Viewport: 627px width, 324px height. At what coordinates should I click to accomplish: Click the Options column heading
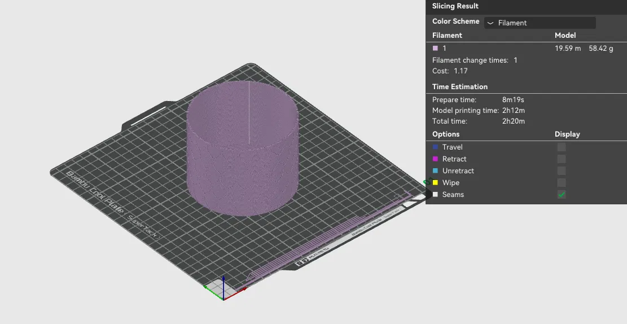tap(446, 134)
